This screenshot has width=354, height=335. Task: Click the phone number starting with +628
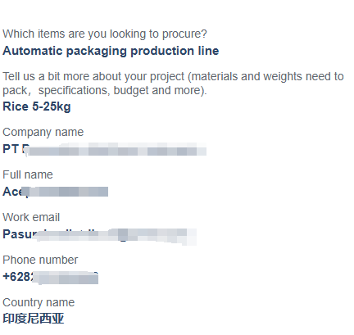(50, 277)
